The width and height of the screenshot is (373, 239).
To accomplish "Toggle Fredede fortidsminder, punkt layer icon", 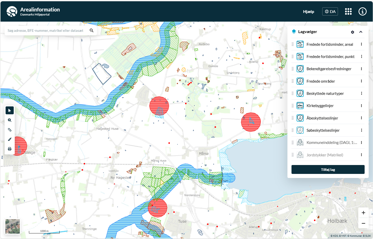I will tap(300, 56).
